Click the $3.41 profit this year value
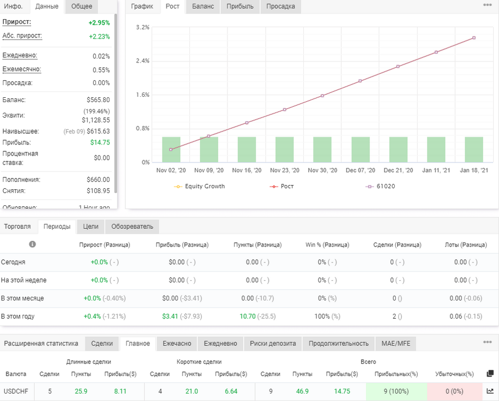The height and width of the screenshot is (401, 499). [x=170, y=317]
